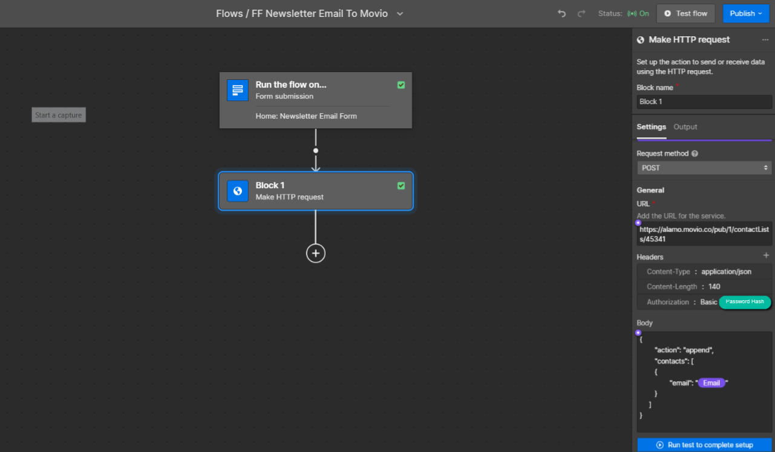Click the Test flow button
The height and width of the screenshot is (452, 775).
(x=685, y=13)
